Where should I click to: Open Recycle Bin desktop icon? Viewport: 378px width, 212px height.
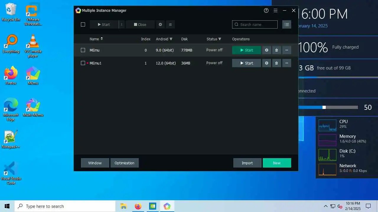click(11, 12)
